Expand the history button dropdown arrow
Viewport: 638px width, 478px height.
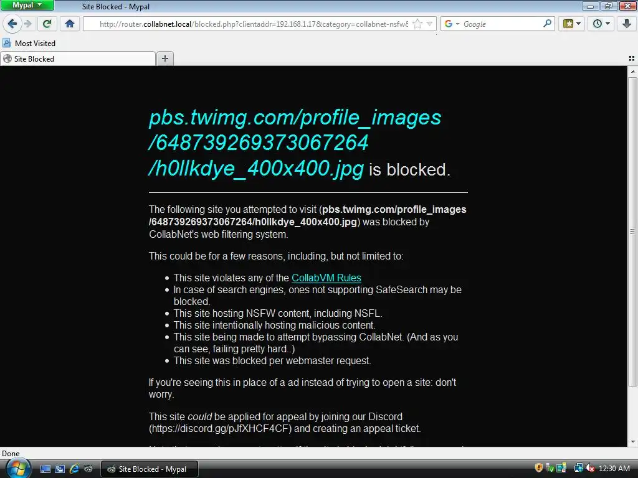coord(608,24)
